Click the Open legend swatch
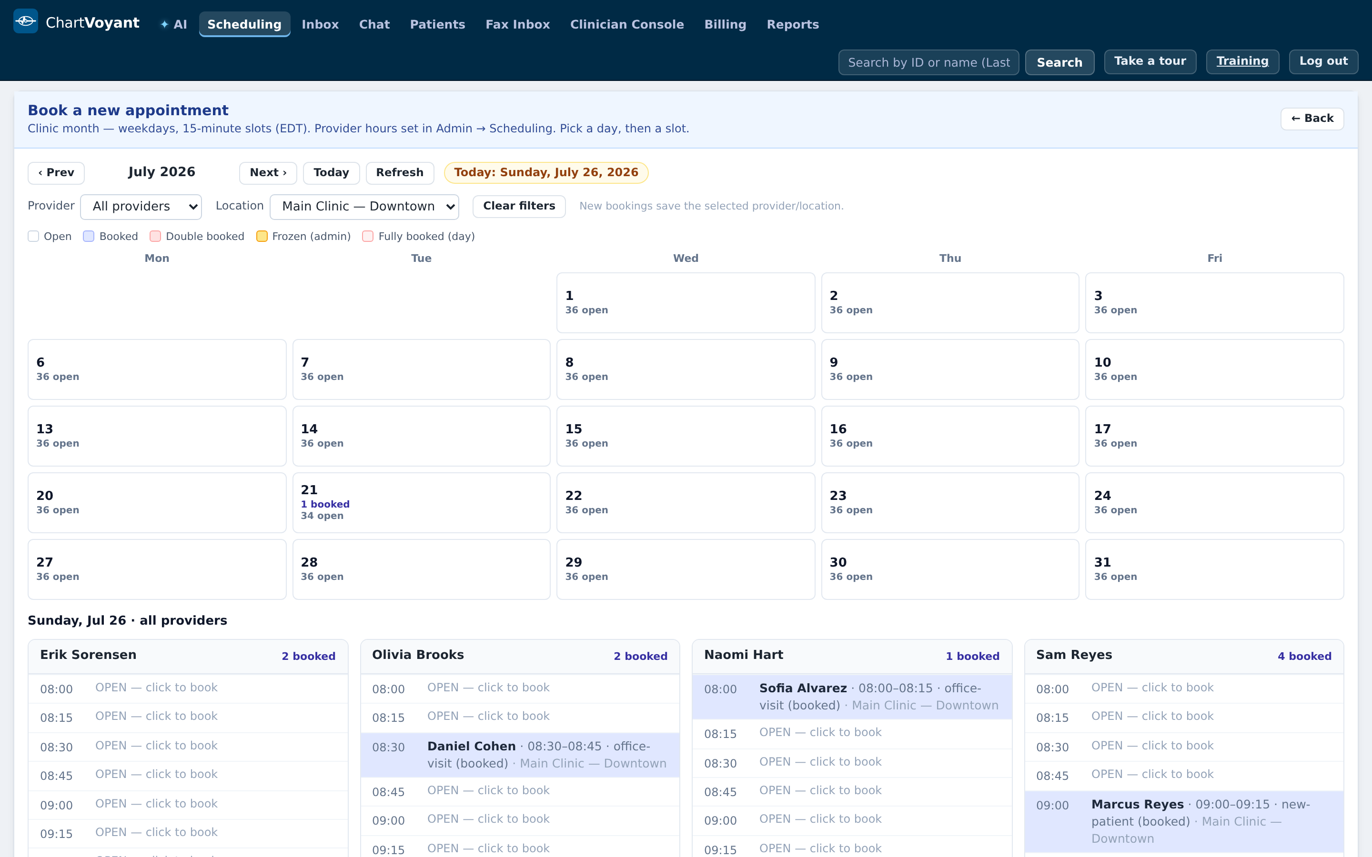The width and height of the screenshot is (1372, 857). tap(33, 236)
